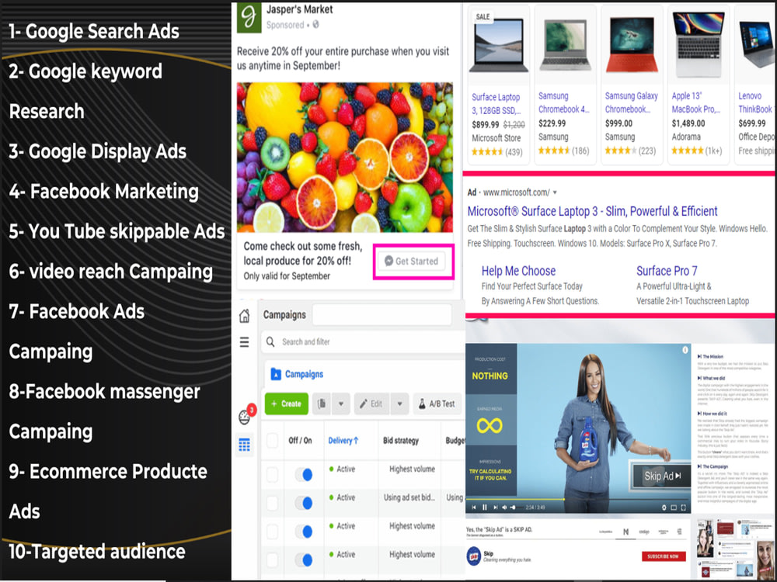777x582 pixels.
Task: Click the blue Campaigns folder icon
Action: point(276,374)
